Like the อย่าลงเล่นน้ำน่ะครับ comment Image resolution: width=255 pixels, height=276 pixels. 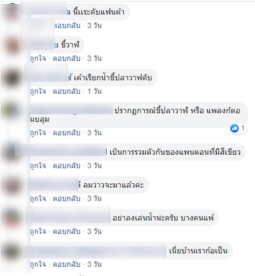pyautogui.click(x=38, y=232)
